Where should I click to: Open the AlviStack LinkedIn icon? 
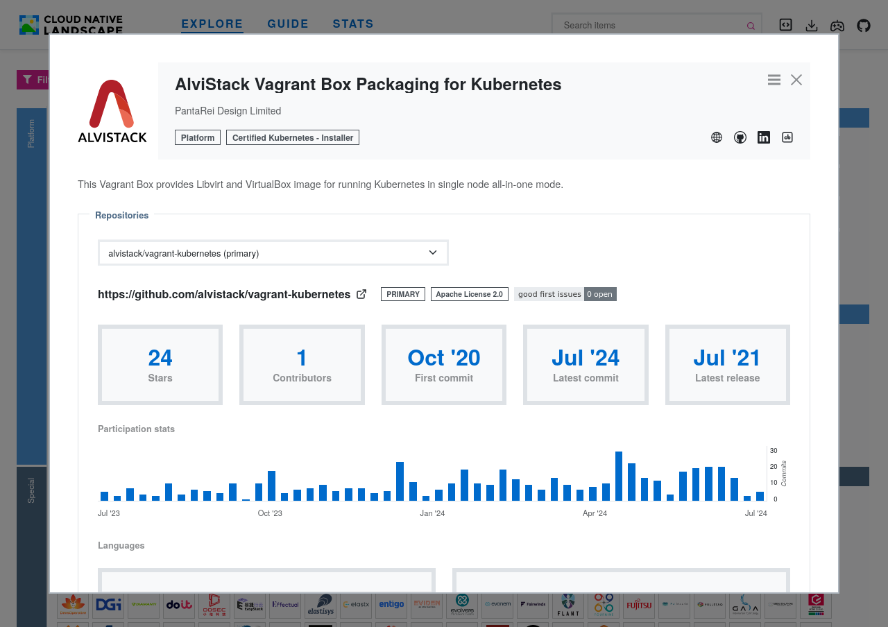pyautogui.click(x=764, y=137)
